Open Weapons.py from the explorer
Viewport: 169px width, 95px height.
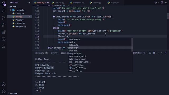coord(20,26)
